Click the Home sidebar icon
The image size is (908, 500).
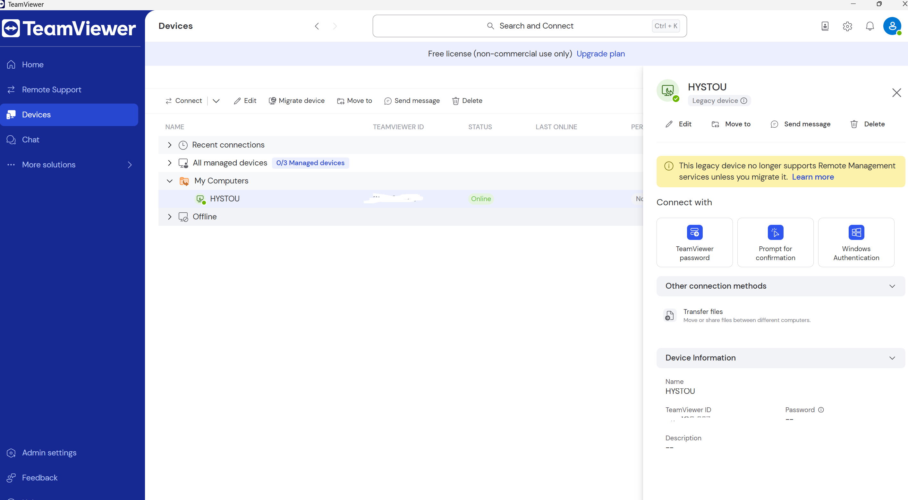[x=11, y=64]
